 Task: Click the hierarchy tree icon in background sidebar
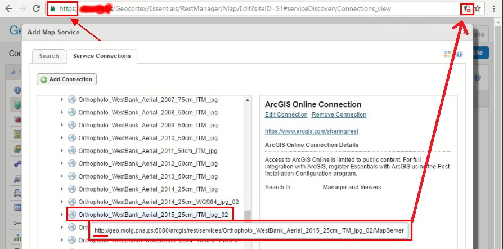pos(17,238)
